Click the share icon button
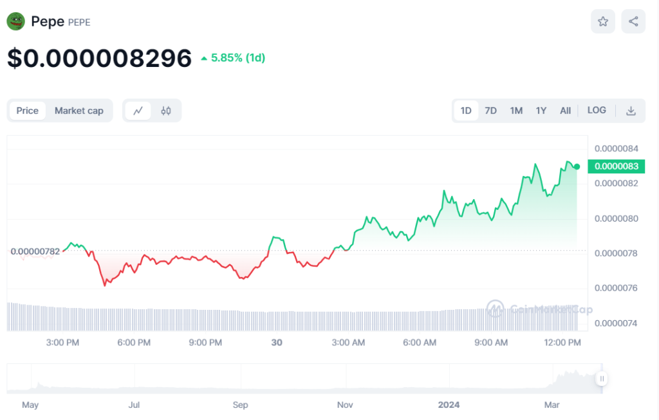Image resolution: width=659 pixels, height=420 pixels. [x=633, y=22]
